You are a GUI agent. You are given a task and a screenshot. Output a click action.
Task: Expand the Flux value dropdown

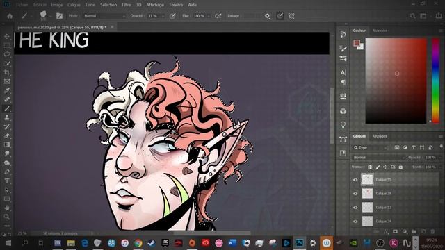(x=209, y=16)
